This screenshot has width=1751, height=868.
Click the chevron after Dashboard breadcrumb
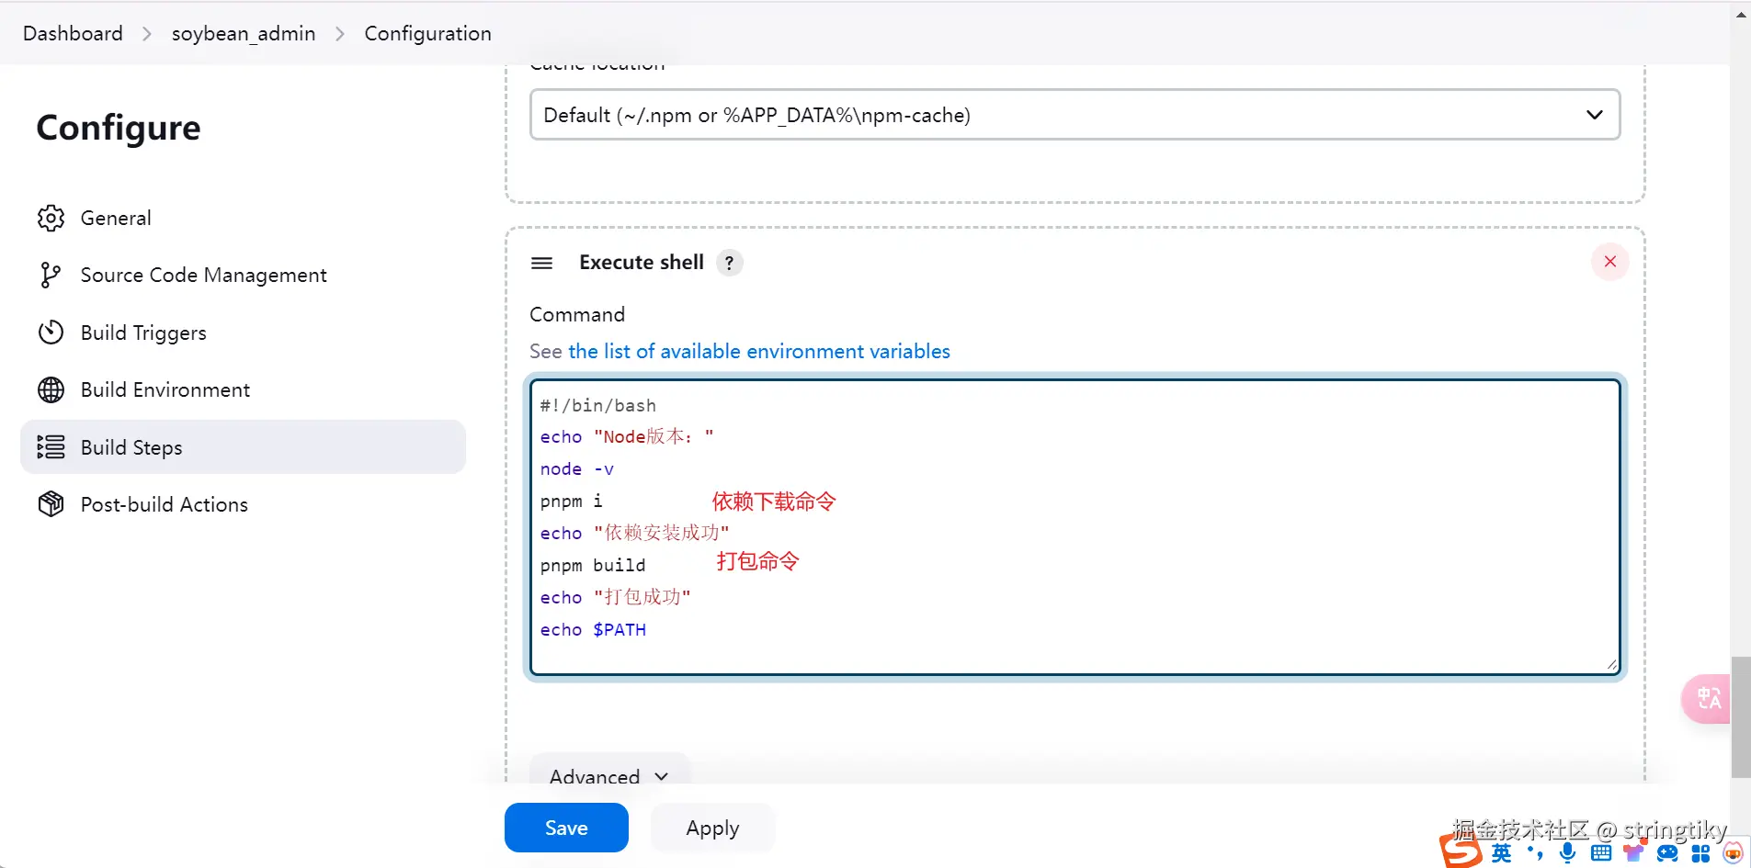(x=147, y=34)
